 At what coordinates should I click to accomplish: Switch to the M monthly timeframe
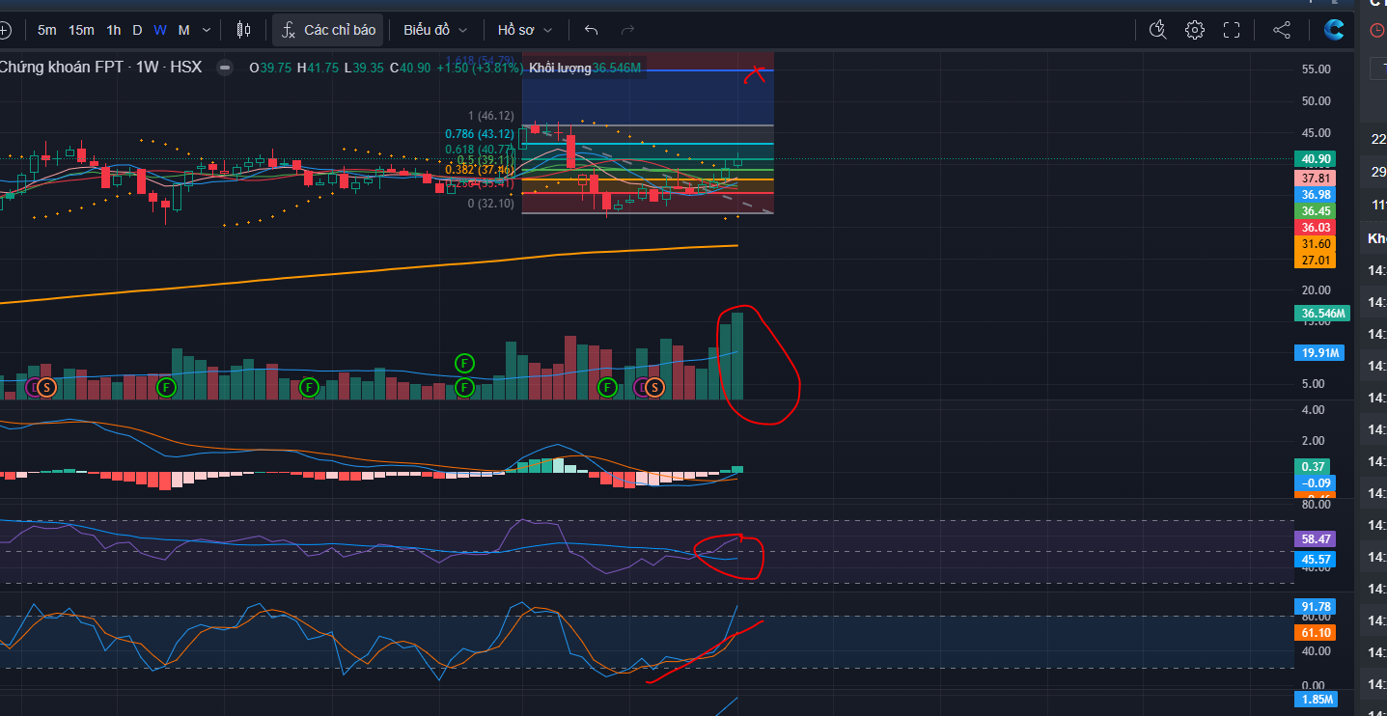[184, 30]
